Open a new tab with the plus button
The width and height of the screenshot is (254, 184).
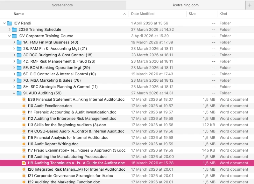tap(250, 5)
